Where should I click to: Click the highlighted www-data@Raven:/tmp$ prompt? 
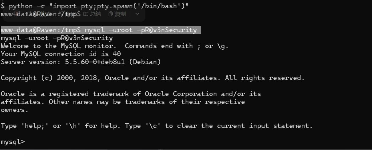41,30
